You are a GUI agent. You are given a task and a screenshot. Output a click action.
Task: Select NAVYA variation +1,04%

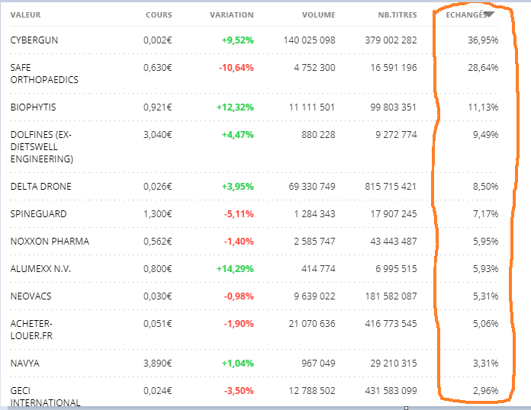pos(238,364)
